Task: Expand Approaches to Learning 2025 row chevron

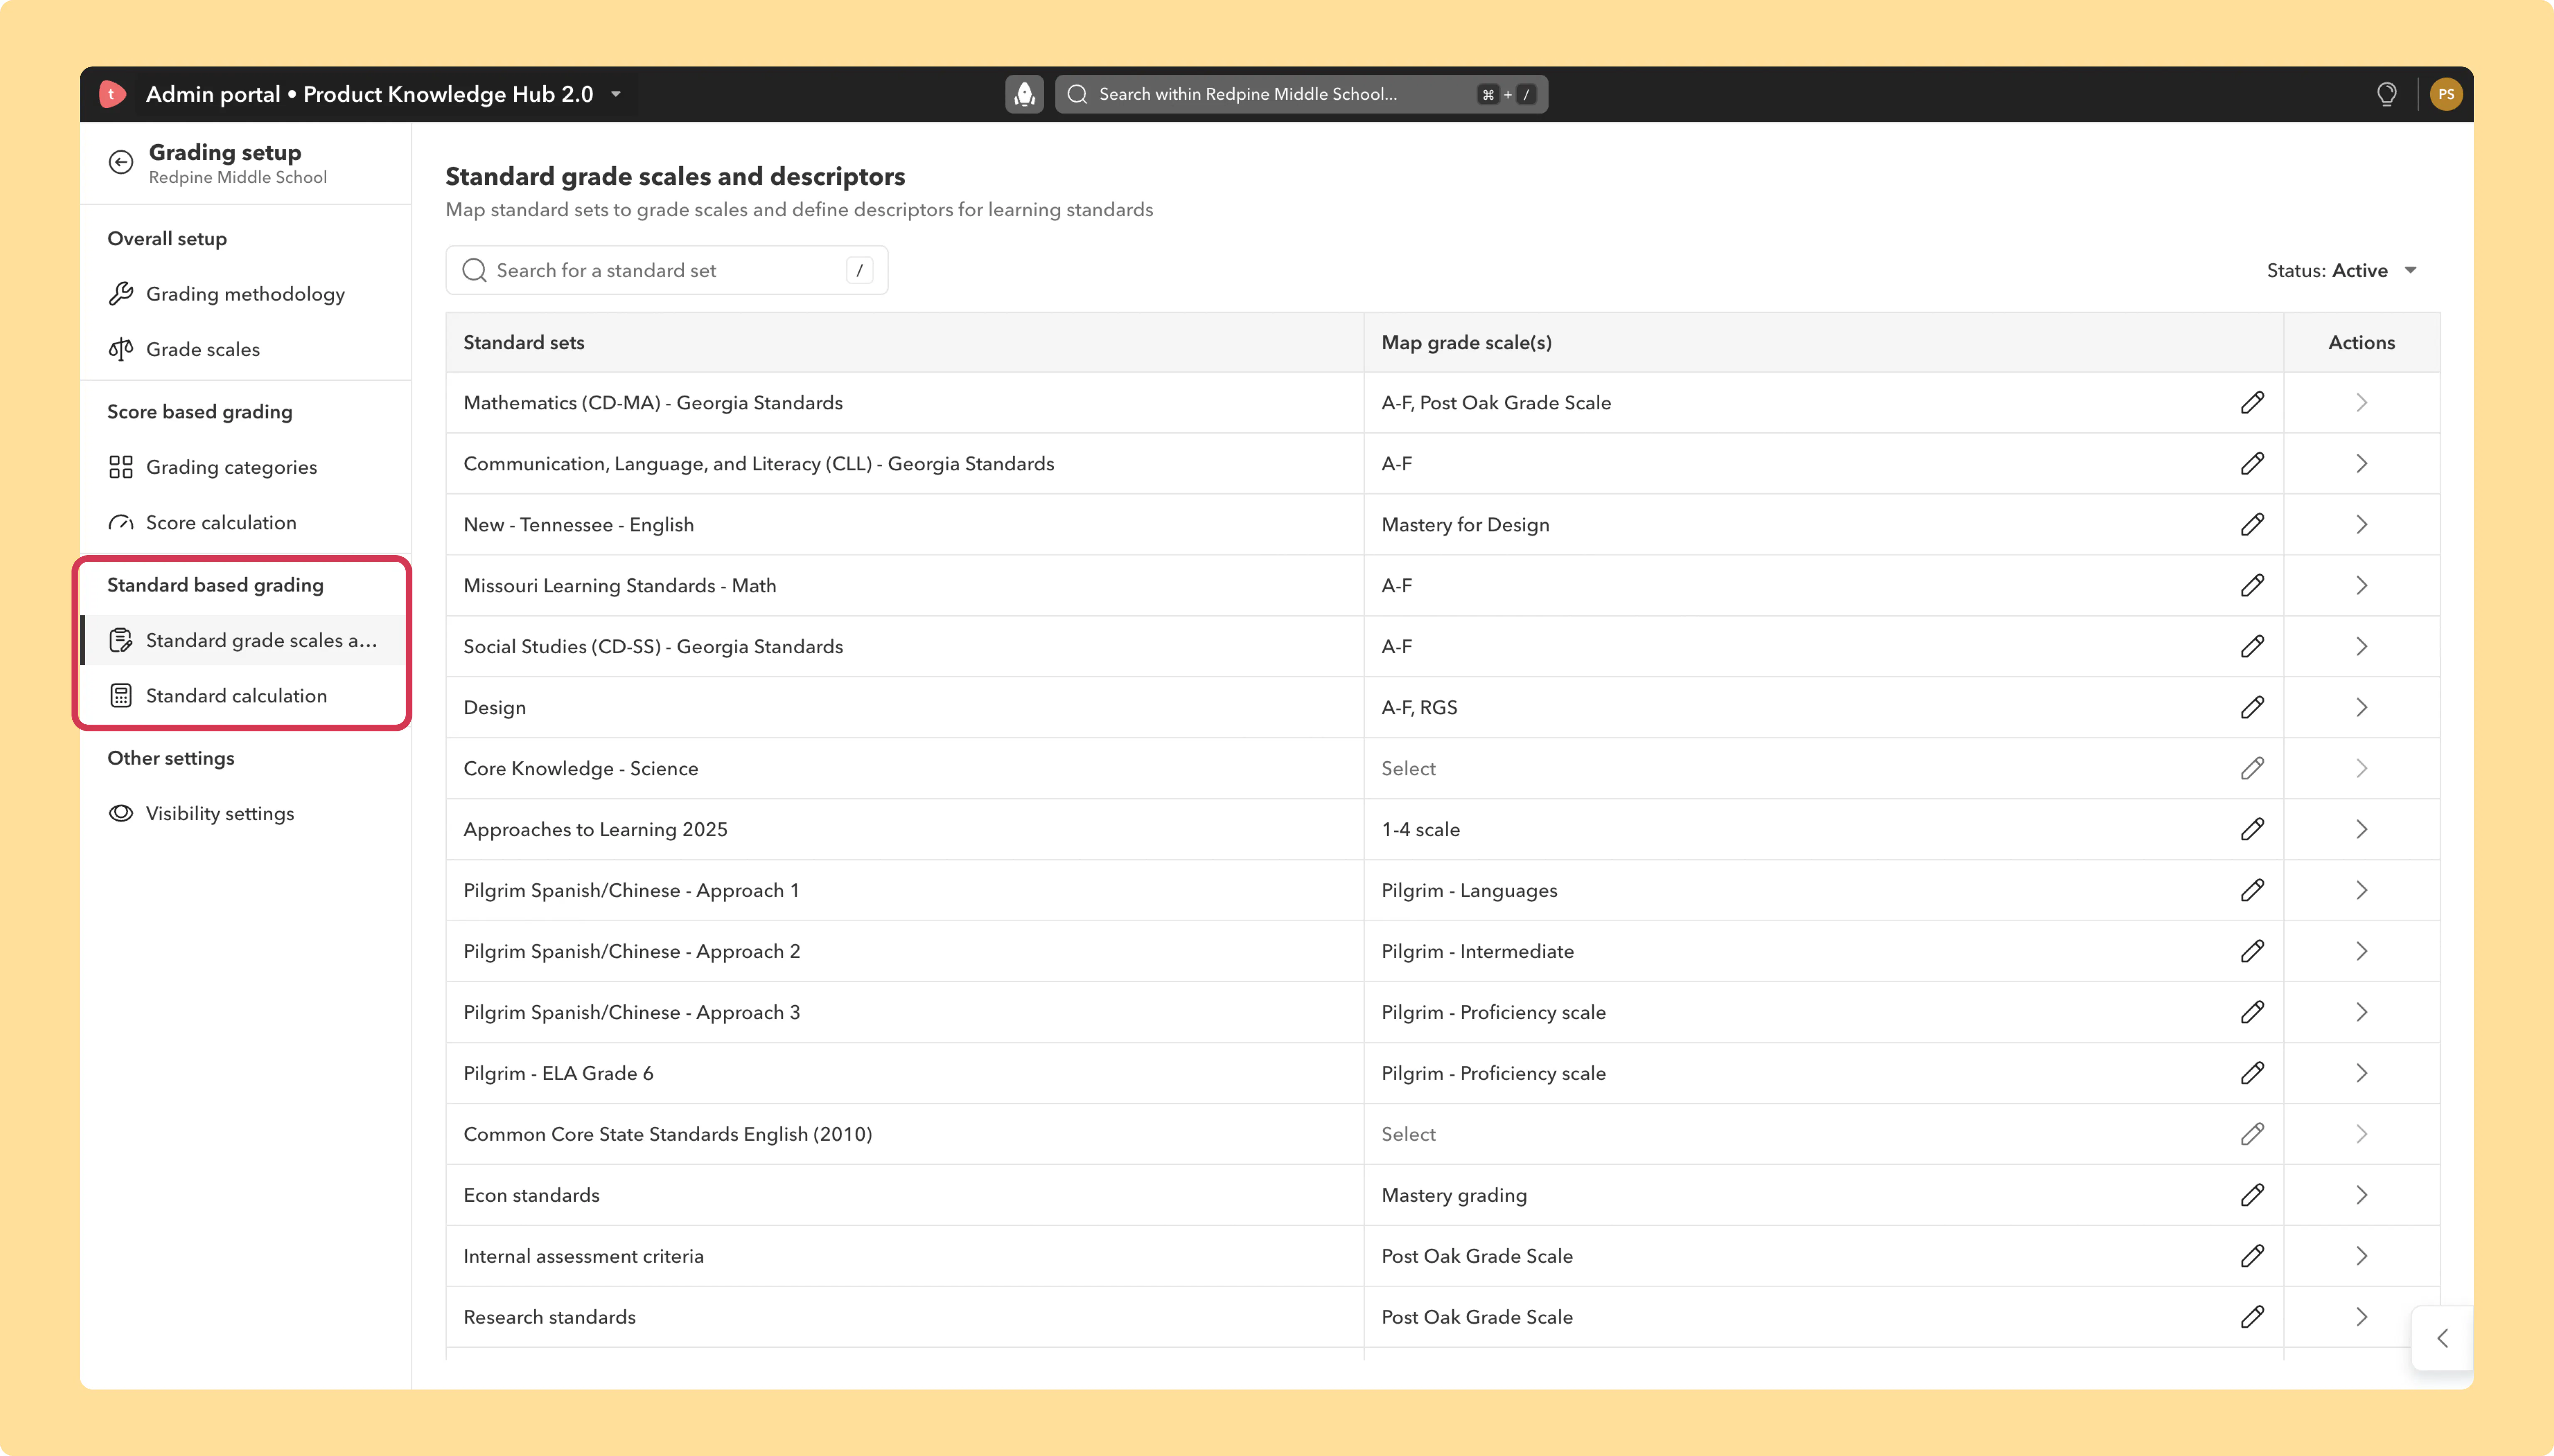Action: click(2361, 830)
